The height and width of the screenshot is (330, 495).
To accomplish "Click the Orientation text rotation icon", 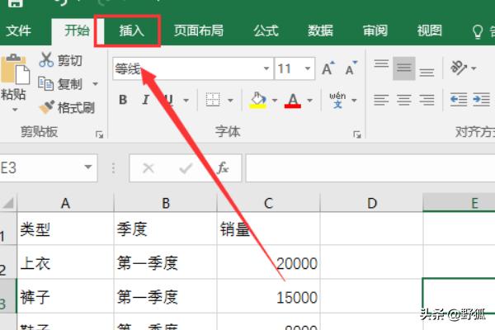I will point(459,68).
